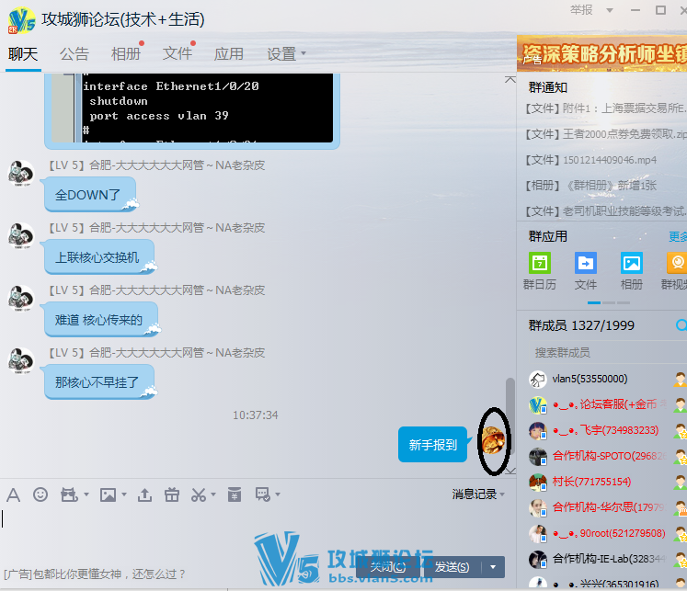Click the upload file icon
Image resolution: width=687 pixels, height=591 pixels.
(x=144, y=494)
